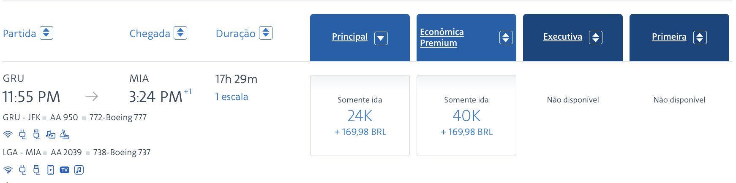
Task: Click the USB port icon on the GRU - JFK segment
Action: tap(36, 135)
